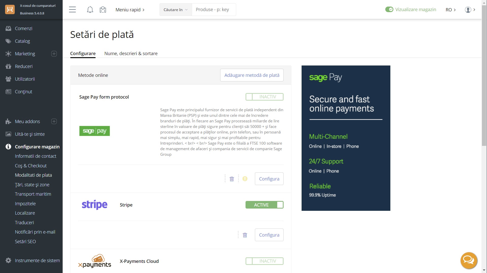
Task: Open Impozitele settings
Action: coord(25,204)
